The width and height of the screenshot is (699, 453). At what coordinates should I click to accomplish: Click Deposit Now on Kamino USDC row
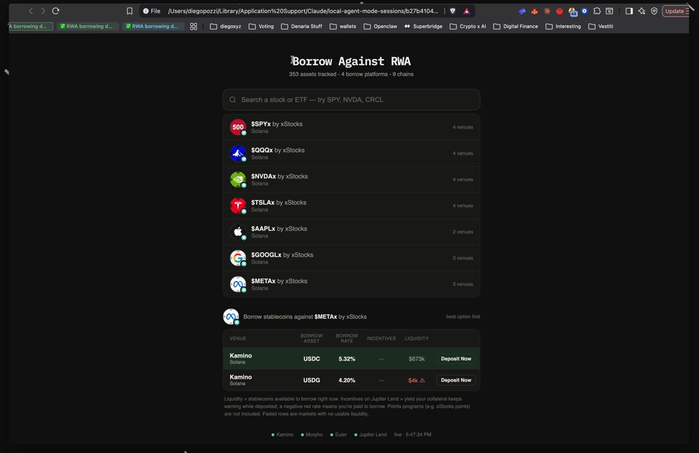[x=456, y=359]
